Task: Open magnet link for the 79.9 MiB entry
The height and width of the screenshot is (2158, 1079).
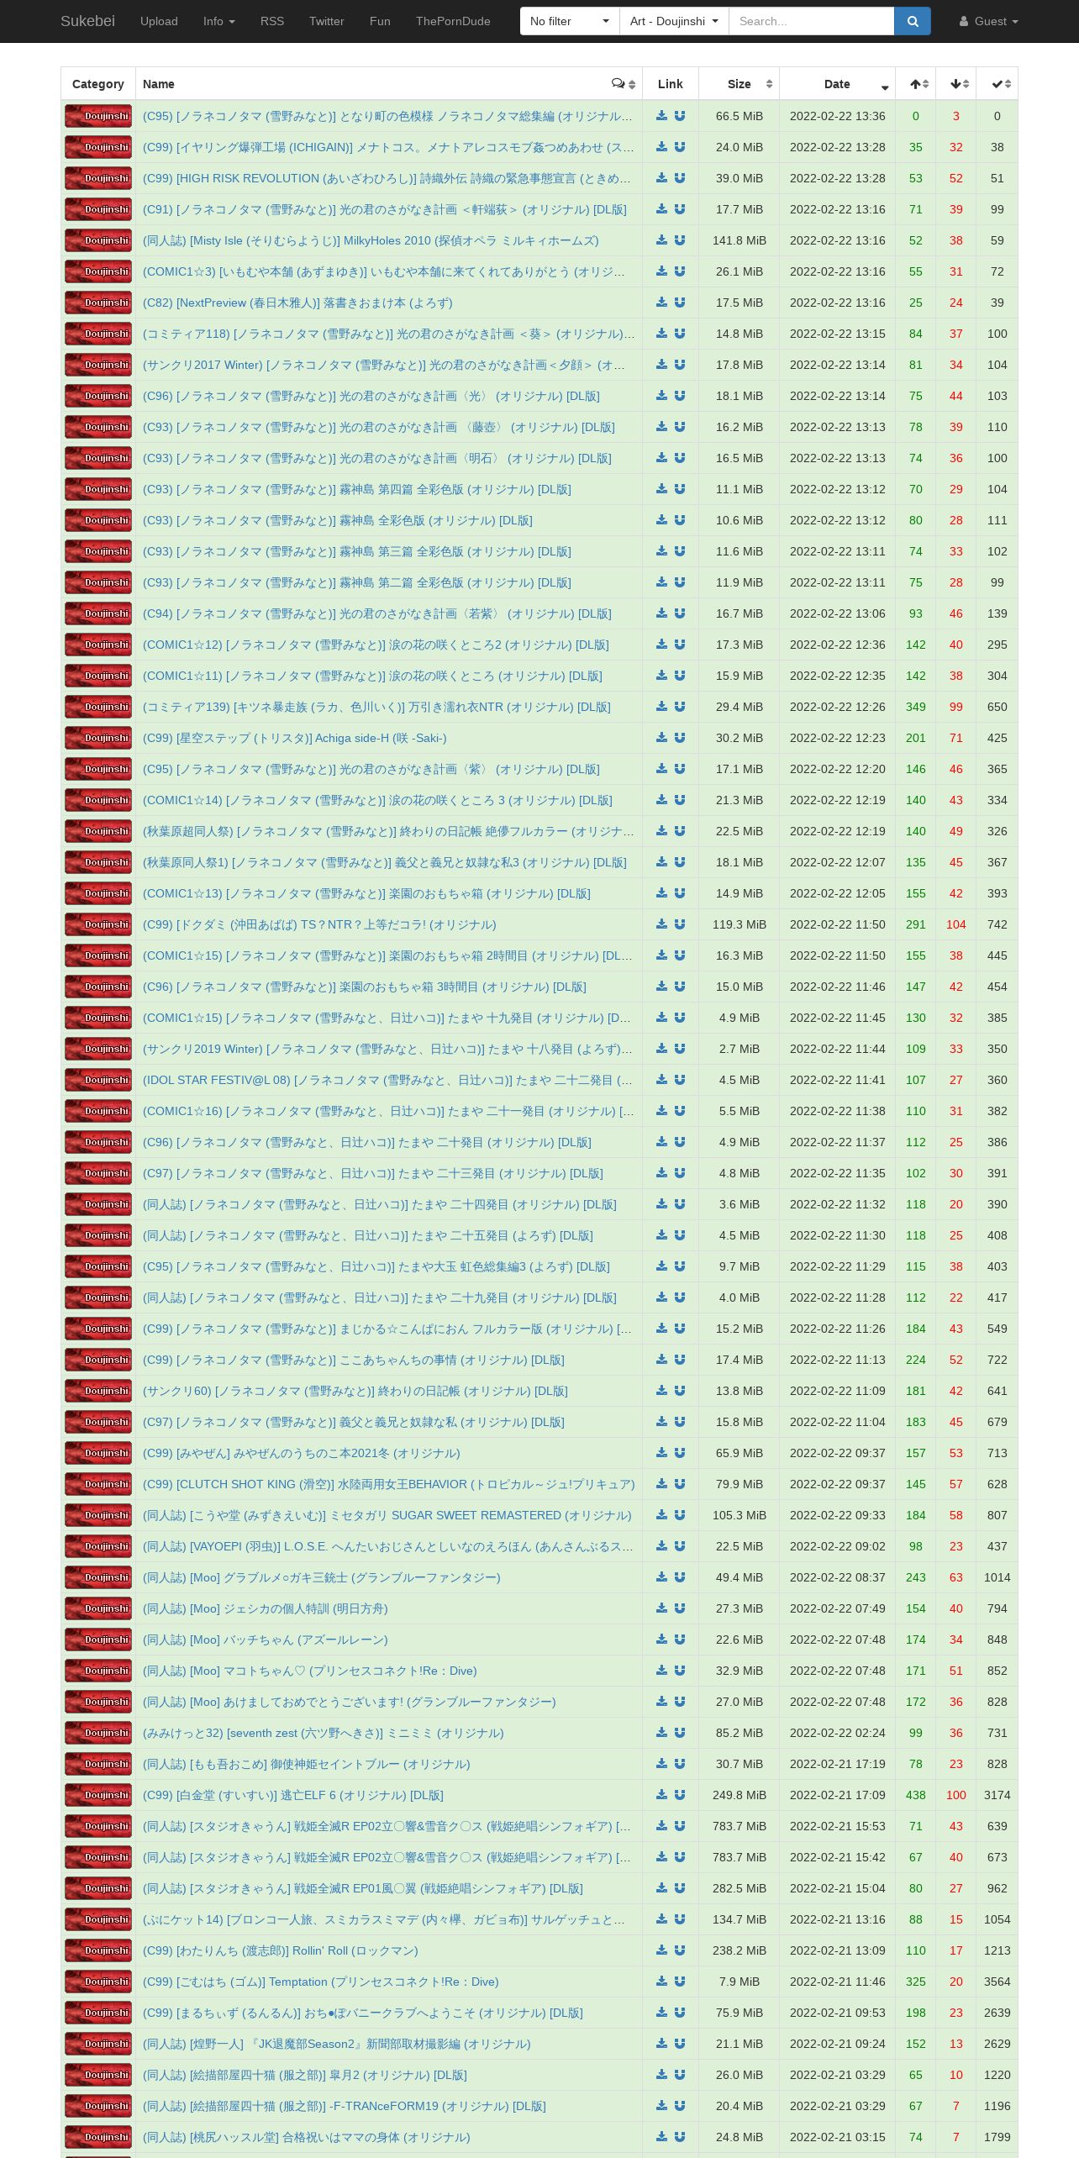Action: pos(680,1484)
